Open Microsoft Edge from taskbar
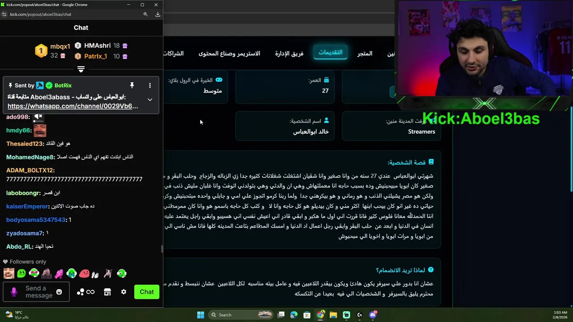573x322 pixels. click(294, 315)
